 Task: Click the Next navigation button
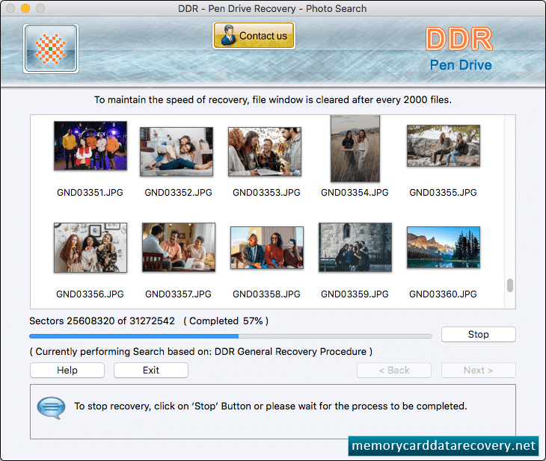click(x=478, y=370)
